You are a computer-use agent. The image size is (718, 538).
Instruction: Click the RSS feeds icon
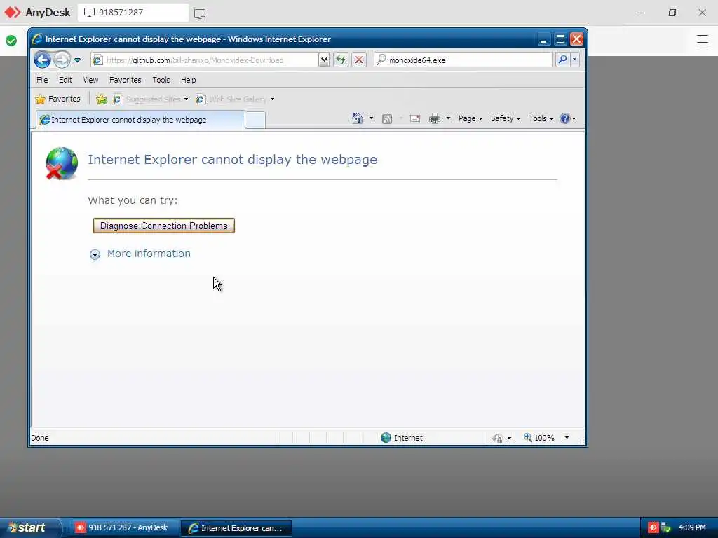pyautogui.click(x=387, y=119)
